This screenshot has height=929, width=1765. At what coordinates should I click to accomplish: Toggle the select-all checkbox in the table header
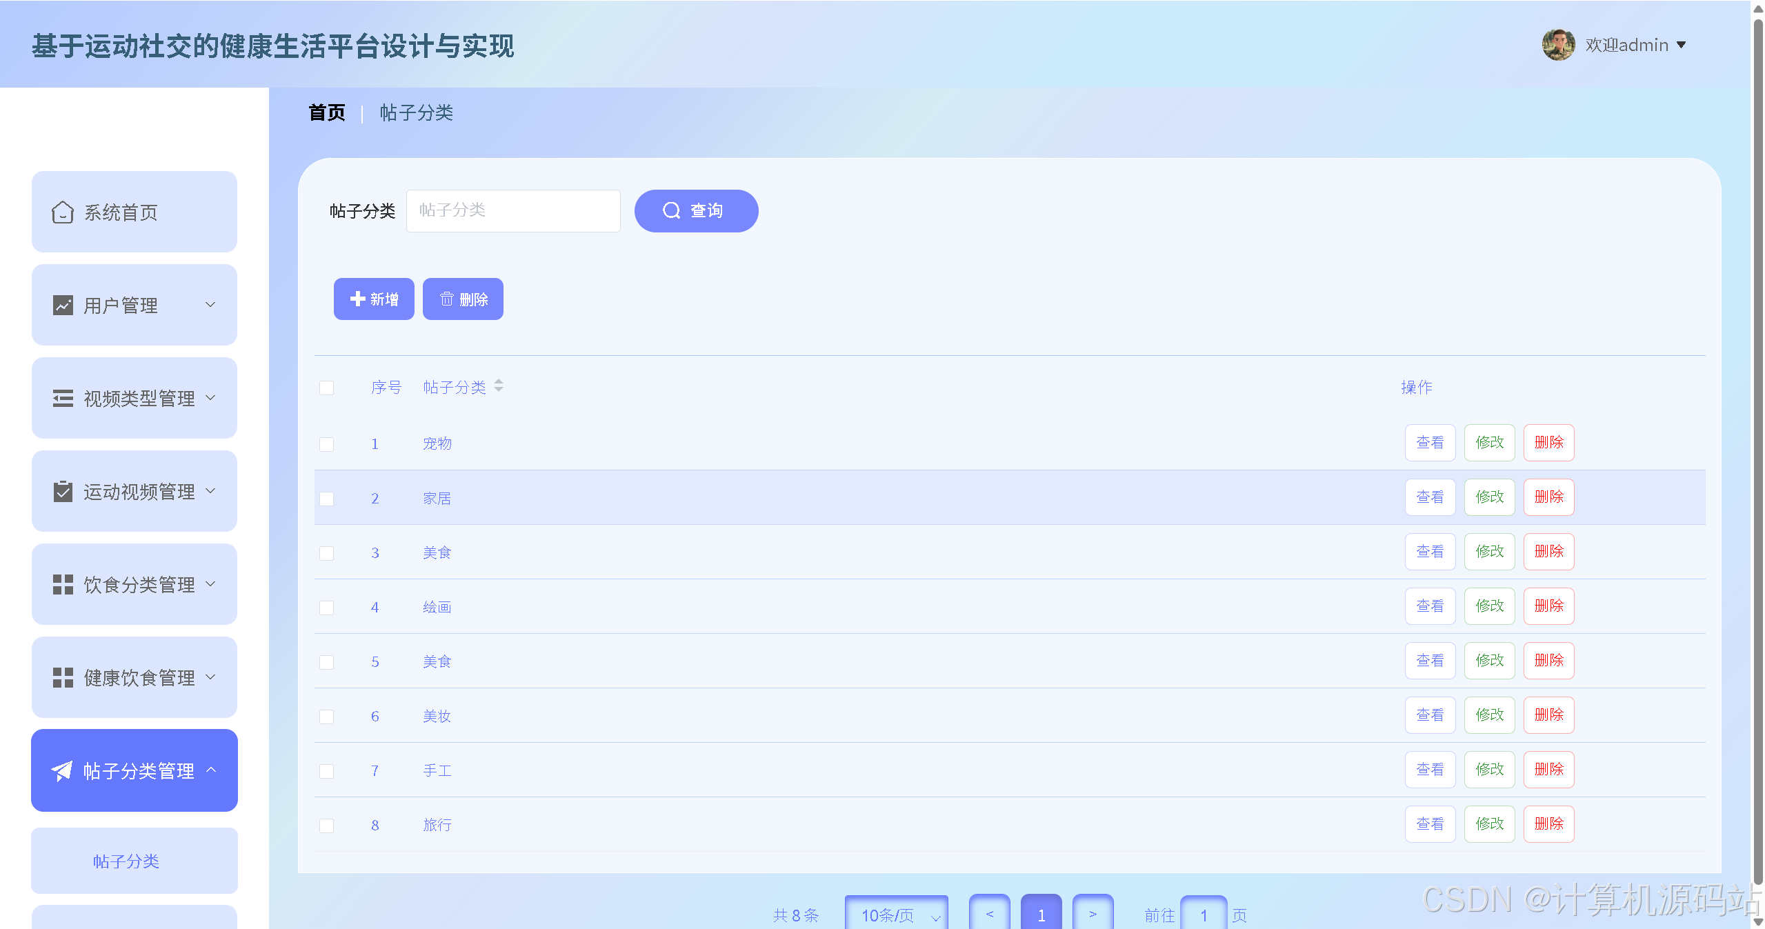[x=327, y=388]
